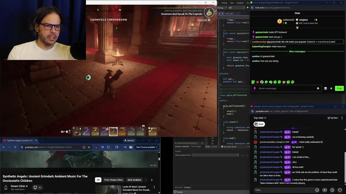Go back in the YouTube Chrome window
346x194 pixels.
coord(4,147)
